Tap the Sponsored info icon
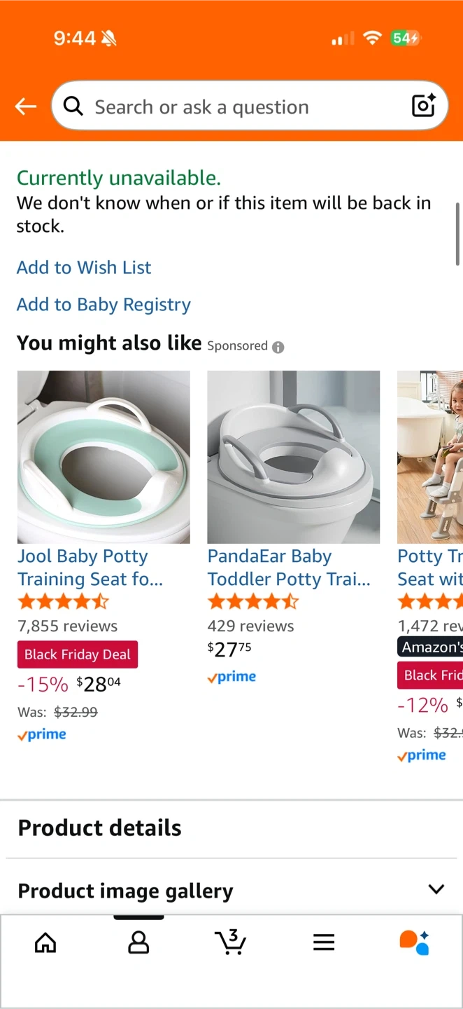463x1009 pixels. 278,347
